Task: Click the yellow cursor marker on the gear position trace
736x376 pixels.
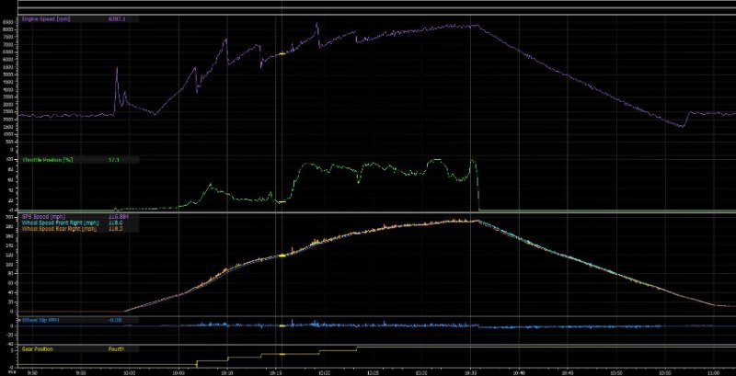Action: click(x=282, y=354)
